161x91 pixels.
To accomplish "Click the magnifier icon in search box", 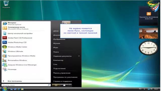I will (49, 85).
